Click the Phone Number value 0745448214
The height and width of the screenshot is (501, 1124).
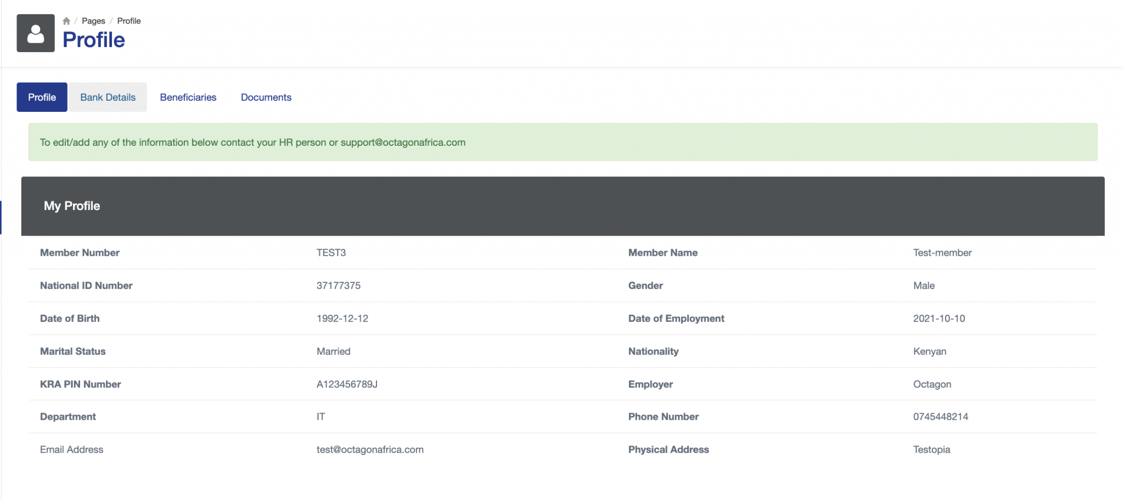tap(941, 417)
